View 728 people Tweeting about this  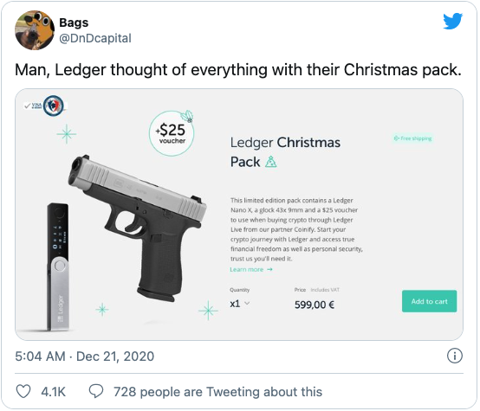(217, 392)
